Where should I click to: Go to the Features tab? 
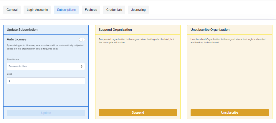pyautogui.click(x=91, y=10)
